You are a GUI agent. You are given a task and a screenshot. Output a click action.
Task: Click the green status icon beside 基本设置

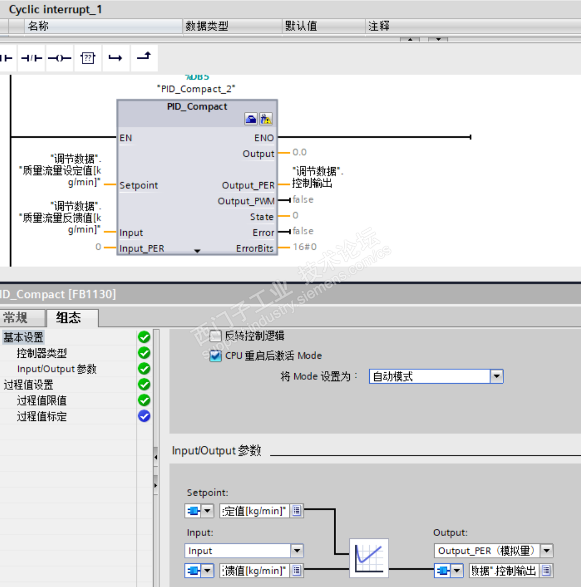144,337
